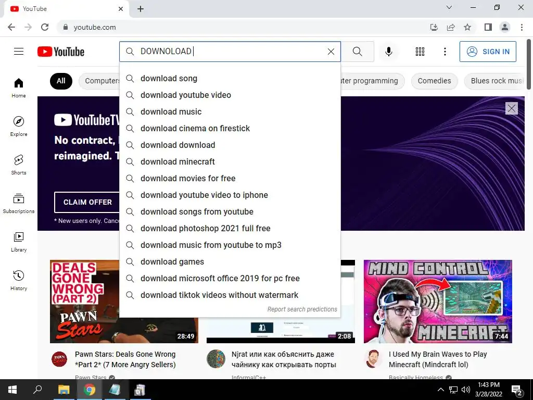Toggle the browser side panel
The image size is (533, 400).
click(488, 27)
